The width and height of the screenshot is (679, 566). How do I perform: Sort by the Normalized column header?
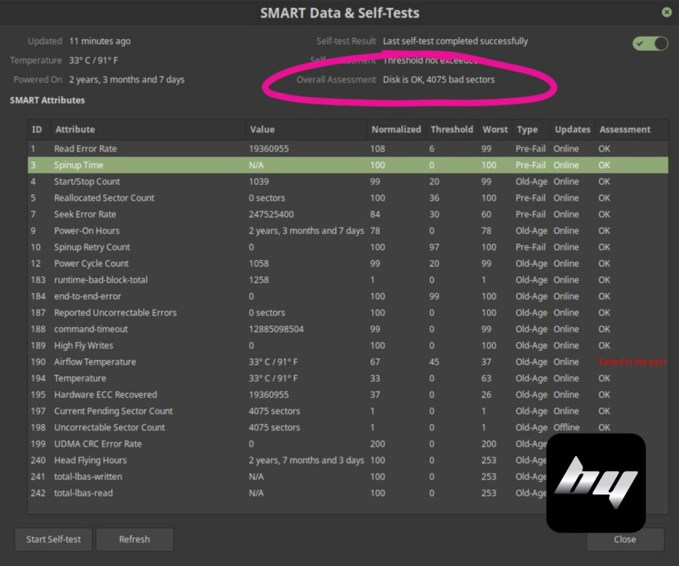396,130
